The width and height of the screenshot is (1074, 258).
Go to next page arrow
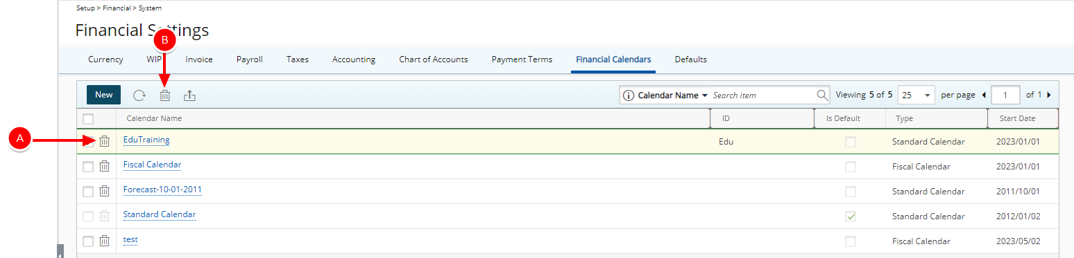point(1048,95)
